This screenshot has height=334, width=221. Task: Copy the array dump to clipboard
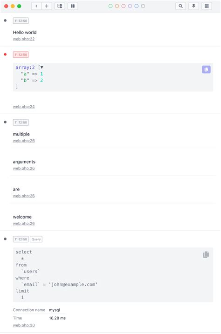pos(206,69)
